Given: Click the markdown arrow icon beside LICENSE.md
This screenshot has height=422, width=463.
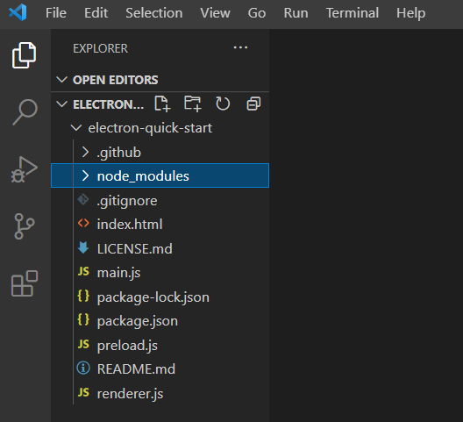Looking at the screenshot, I should [83, 247].
